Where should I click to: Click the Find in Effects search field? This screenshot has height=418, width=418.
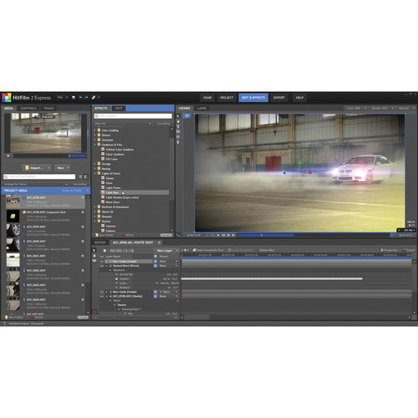(133, 116)
